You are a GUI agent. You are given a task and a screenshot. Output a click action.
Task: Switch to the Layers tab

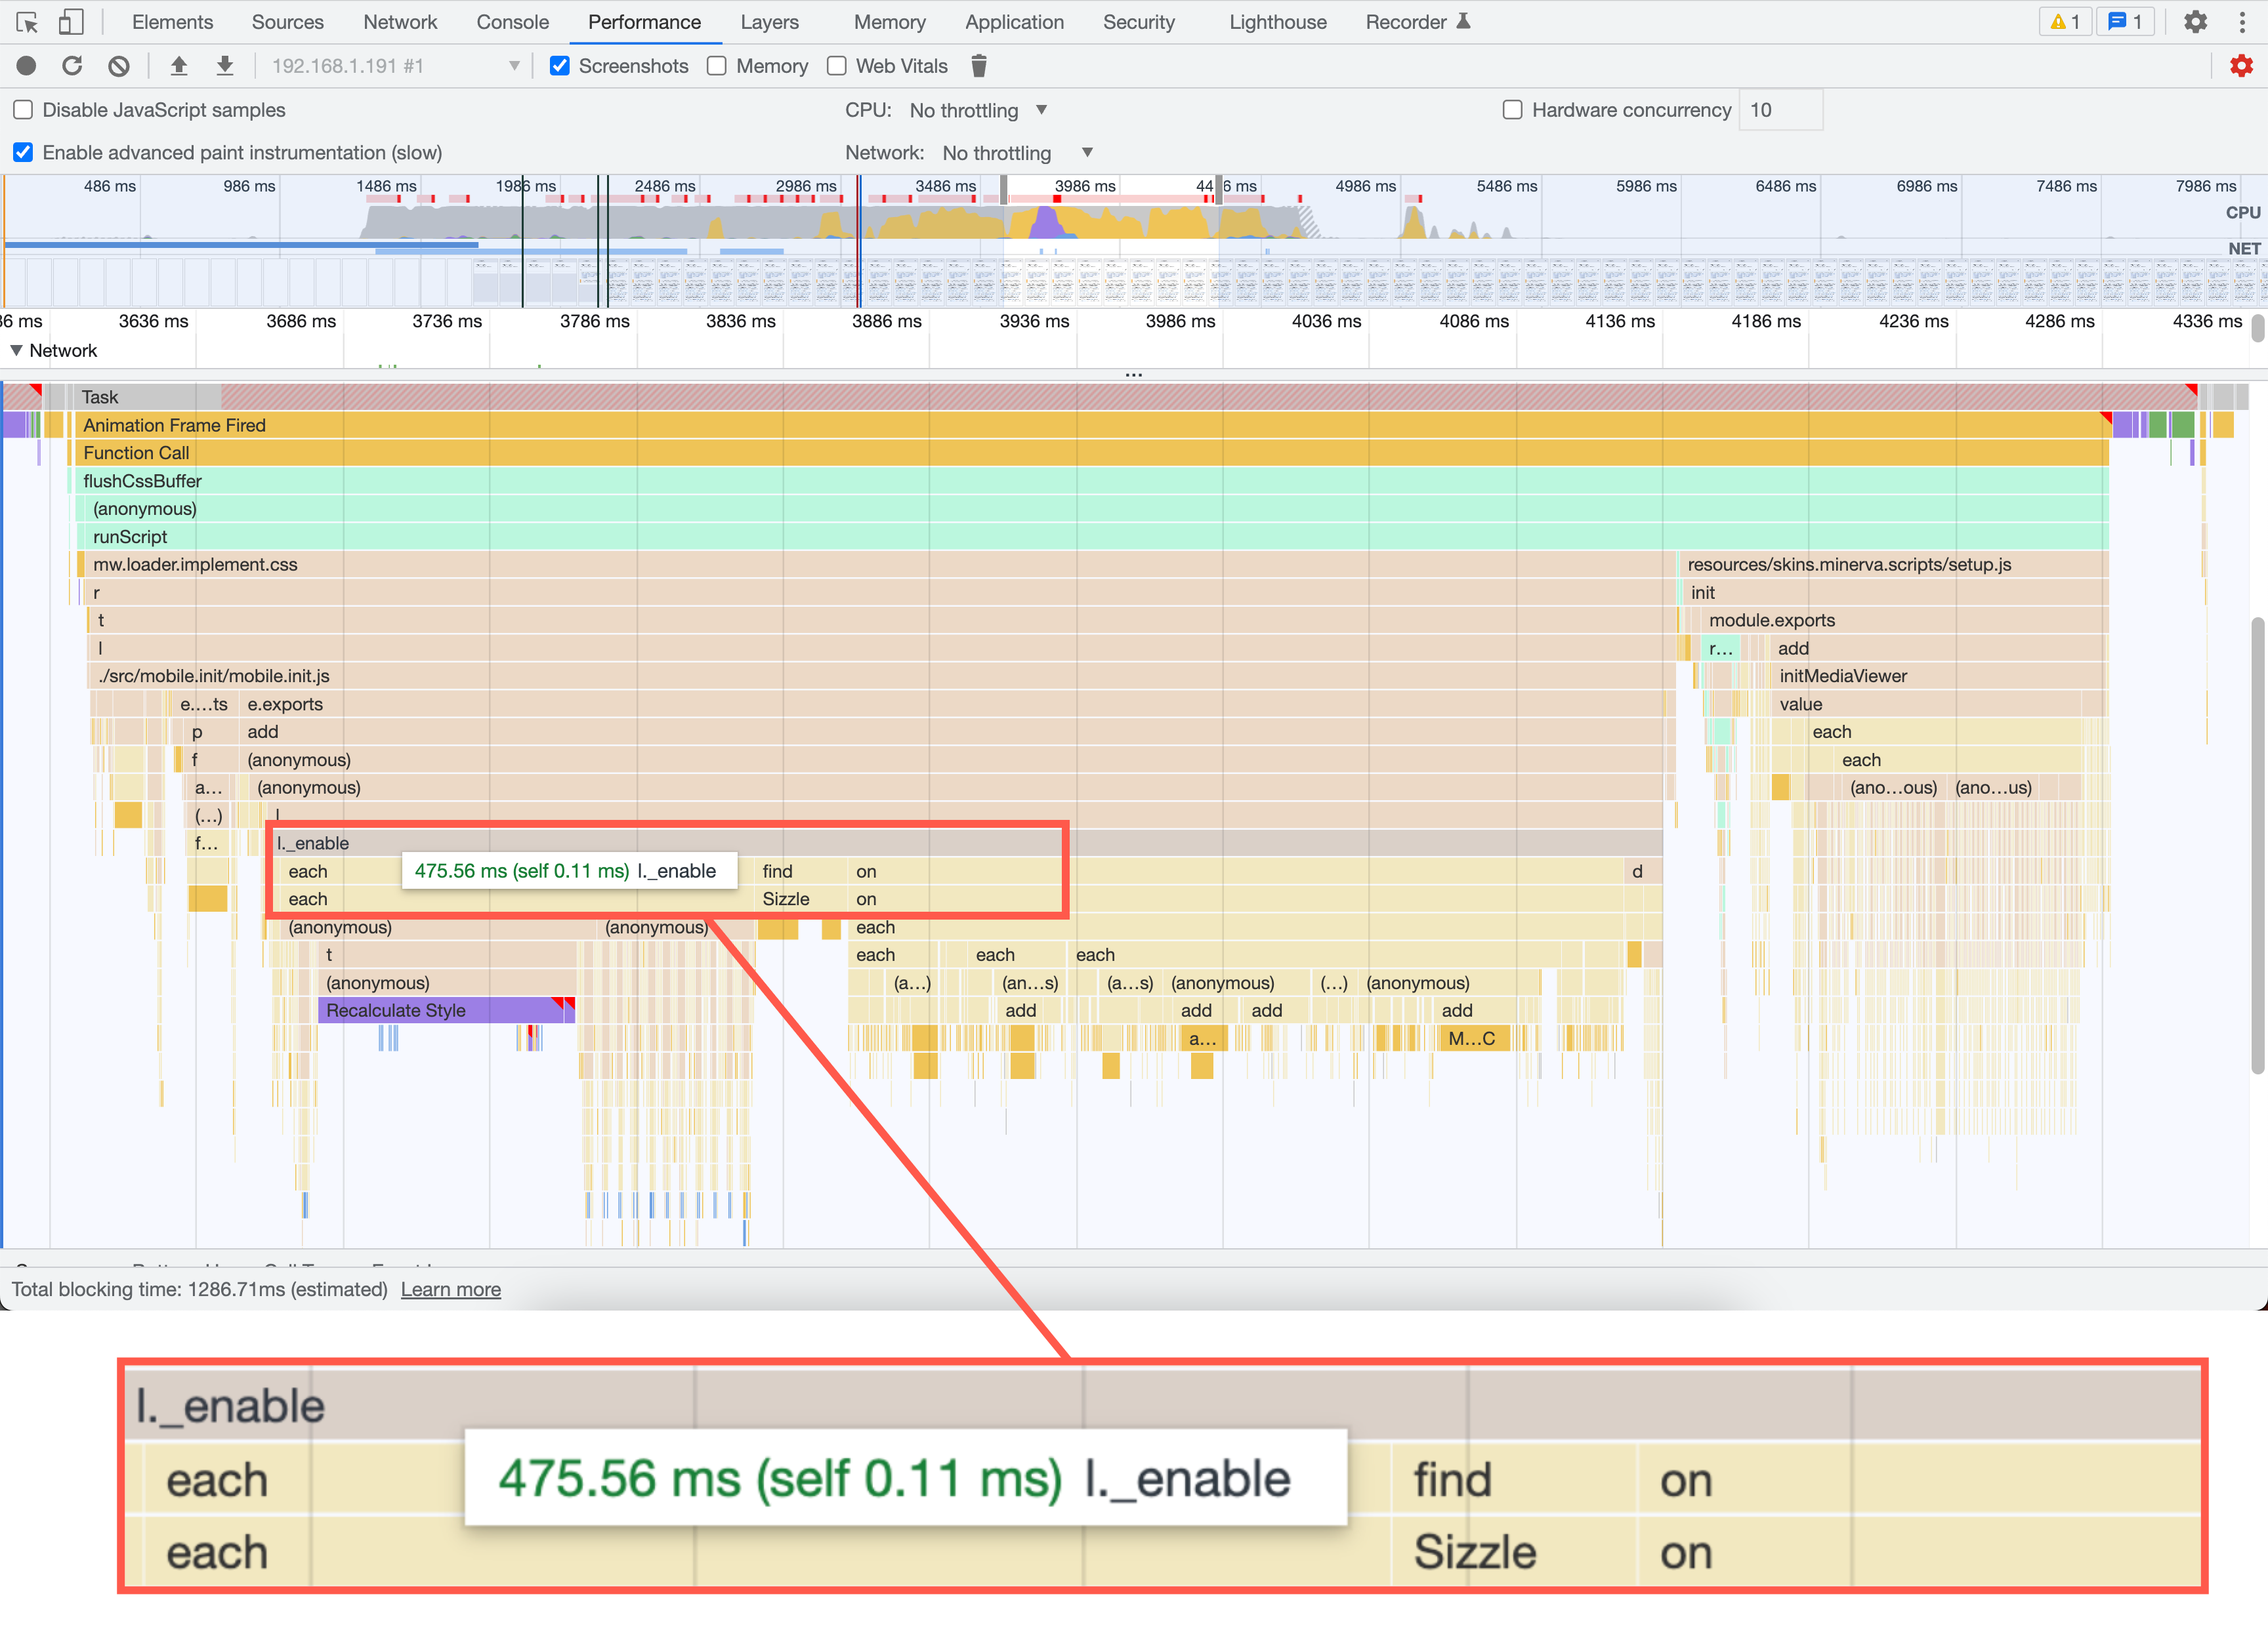(x=769, y=22)
